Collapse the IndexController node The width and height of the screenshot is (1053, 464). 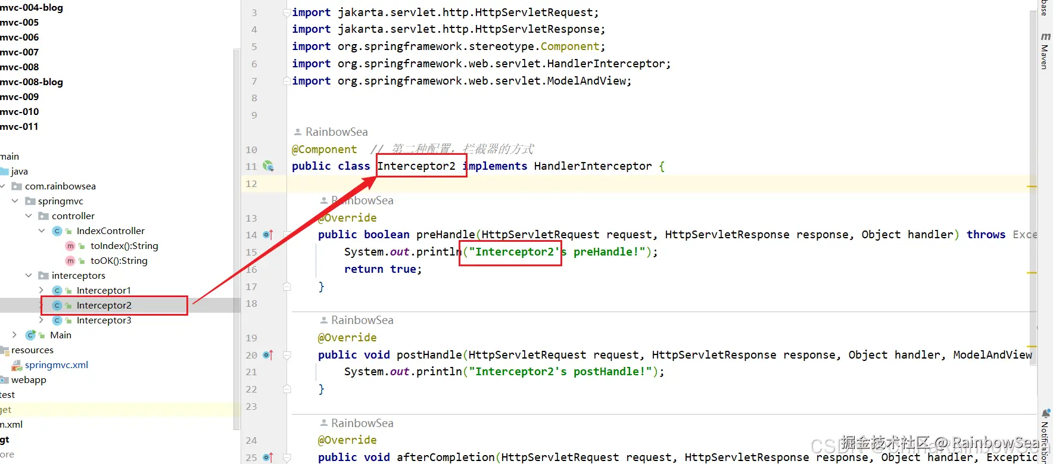[x=41, y=231]
